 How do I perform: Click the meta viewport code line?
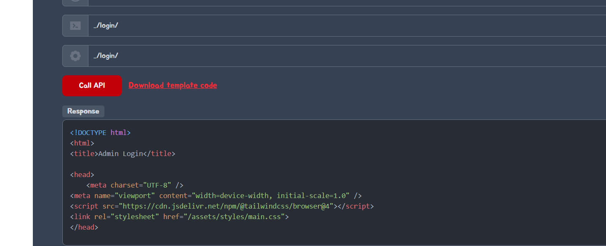pyautogui.click(x=216, y=196)
